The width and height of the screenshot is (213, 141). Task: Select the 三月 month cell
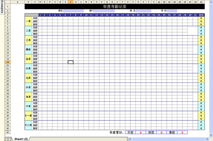tap(28, 40)
